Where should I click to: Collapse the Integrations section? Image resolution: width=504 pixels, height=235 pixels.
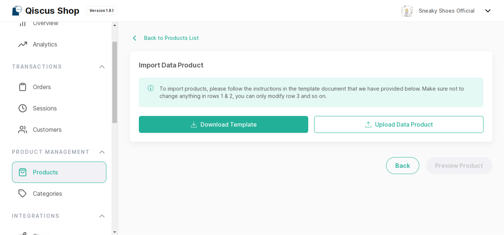102,216
